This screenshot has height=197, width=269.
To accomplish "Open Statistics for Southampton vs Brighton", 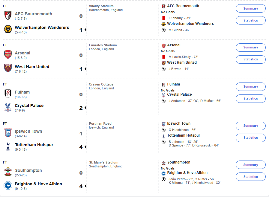I will pos(250,177).
